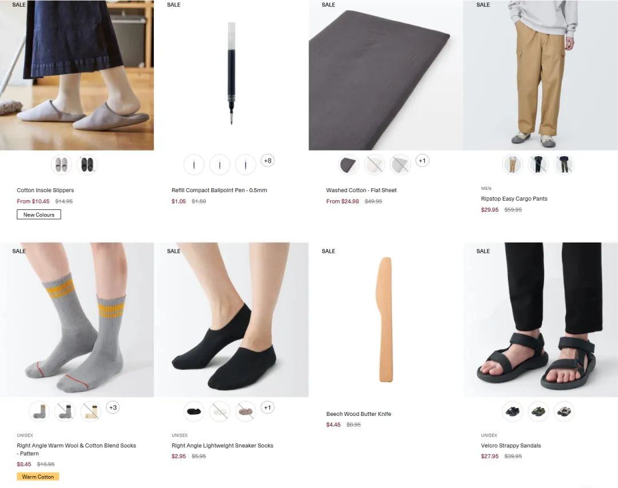The width and height of the screenshot is (618, 488).
Task: Pick the dark grey flat sheet swatch
Action: click(x=349, y=164)
